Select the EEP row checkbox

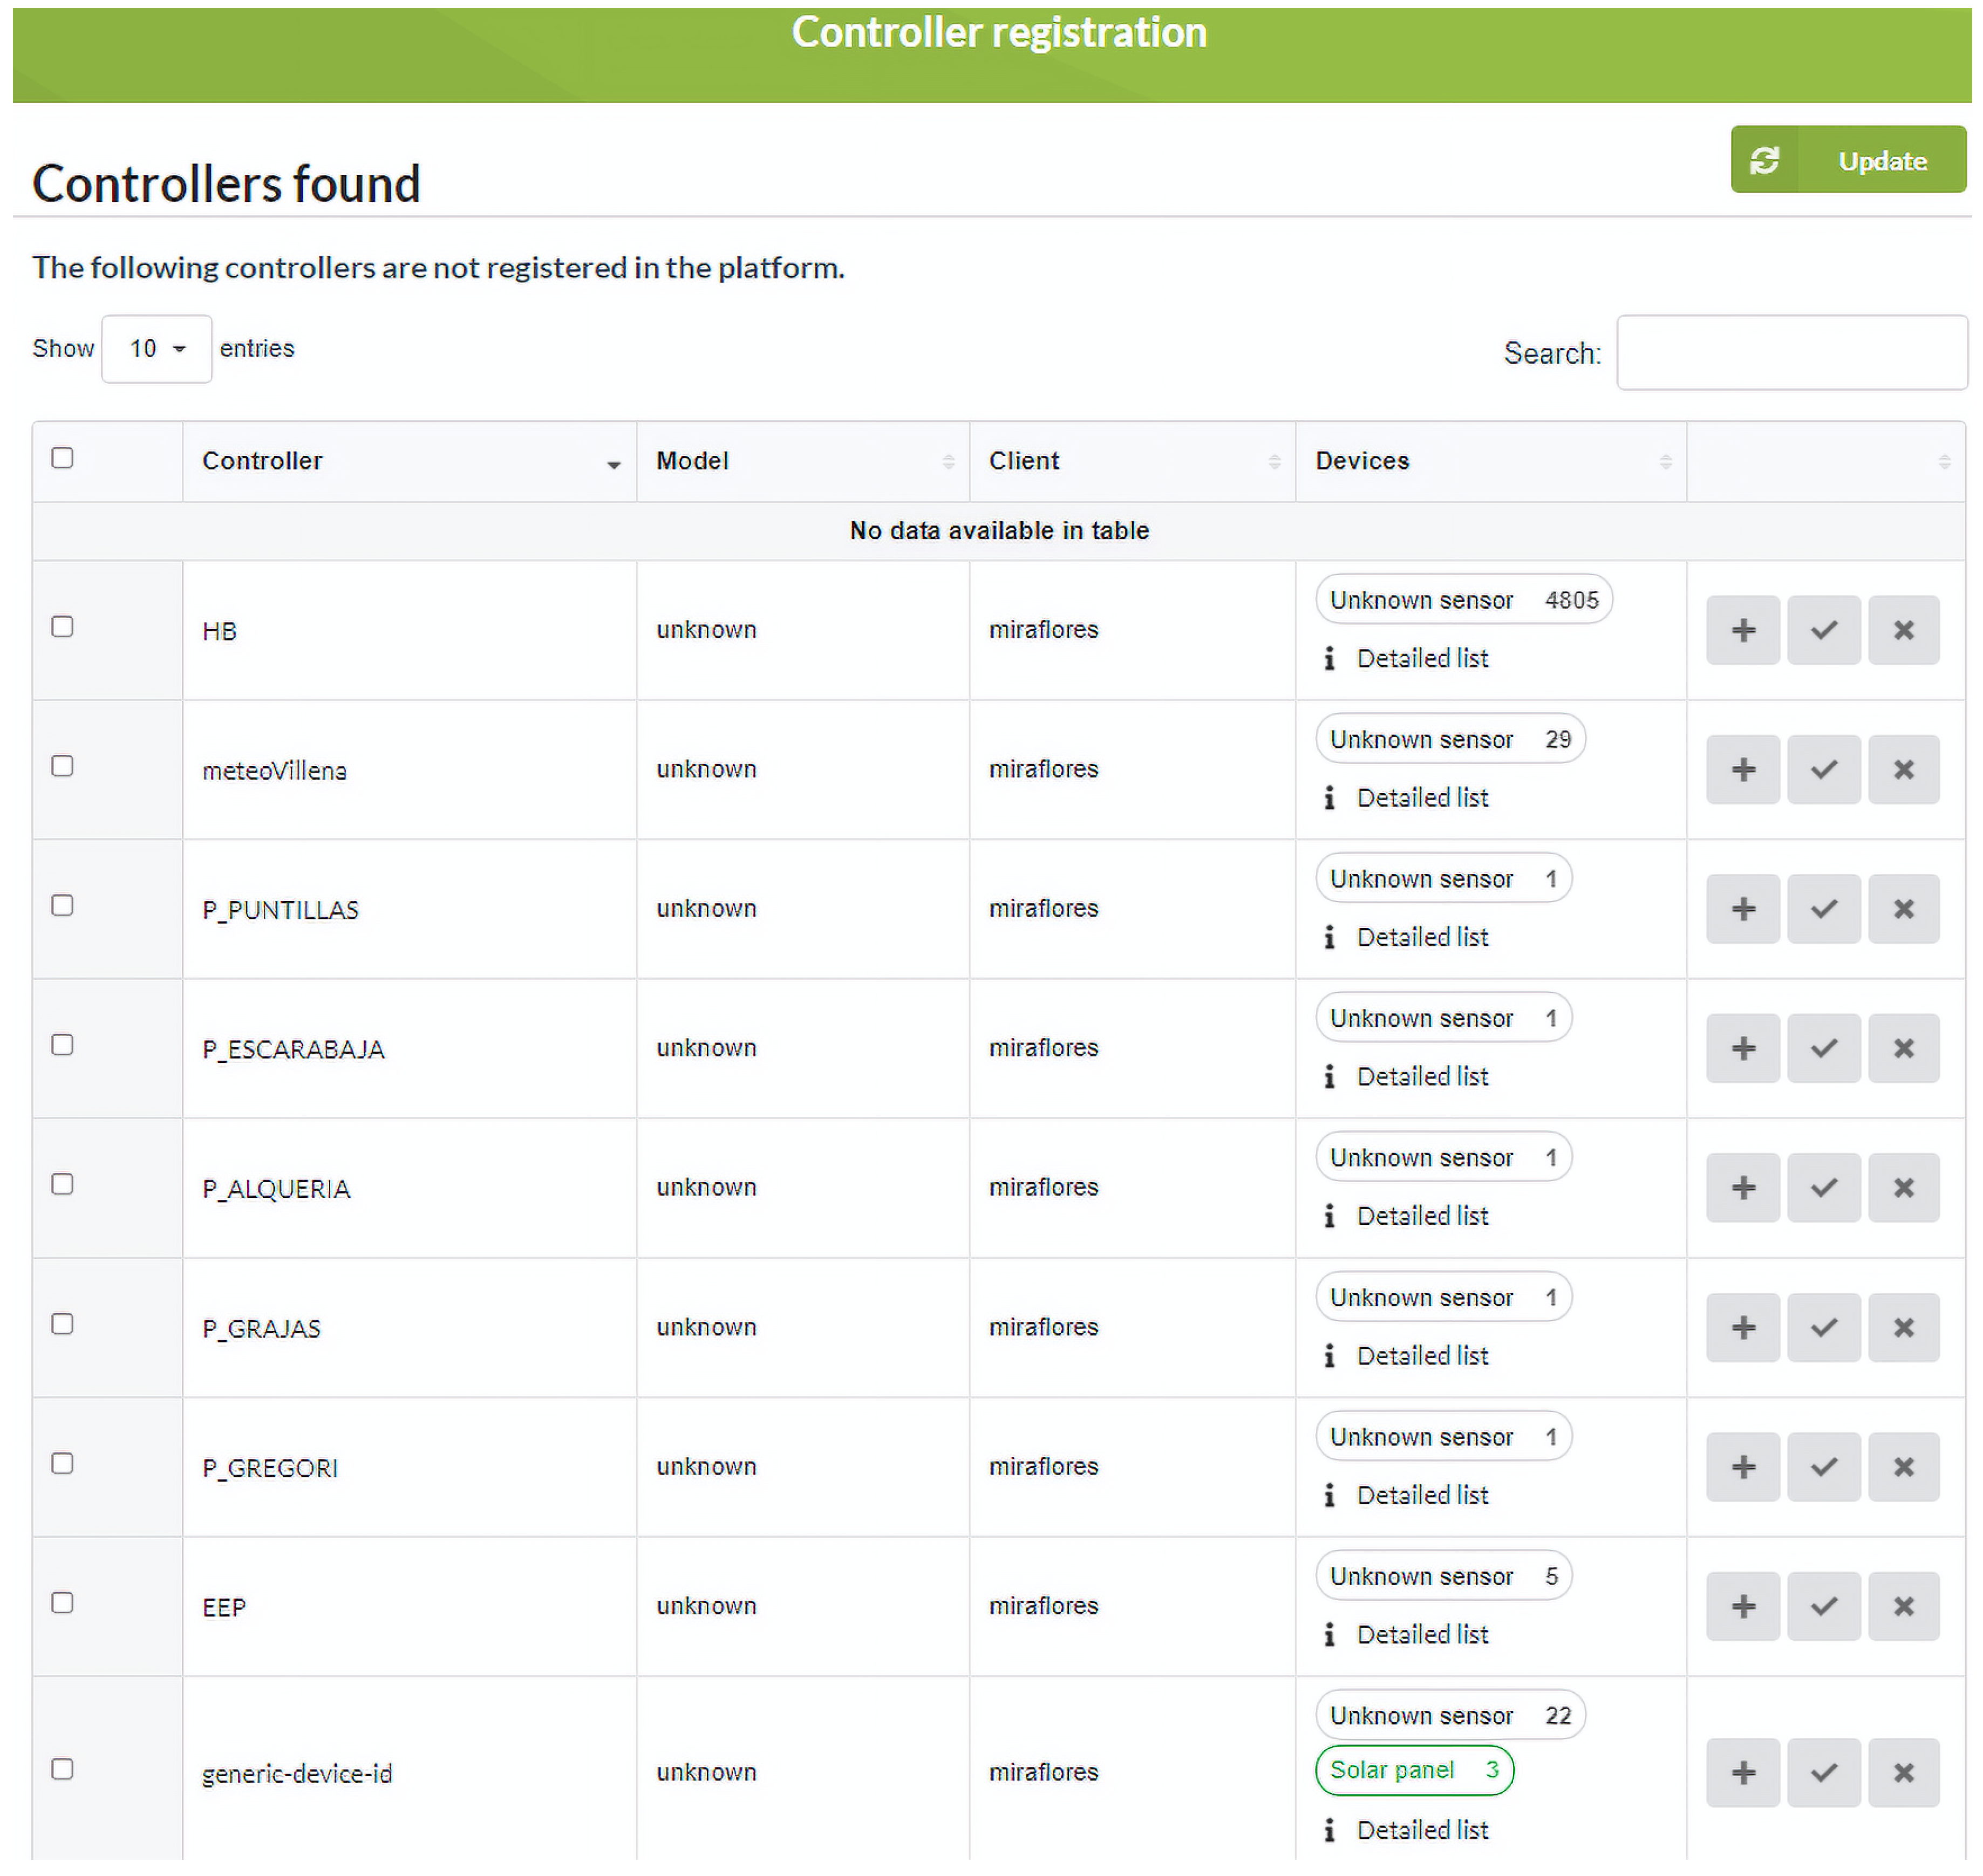pyautogui.click(x=62, y=1603)
